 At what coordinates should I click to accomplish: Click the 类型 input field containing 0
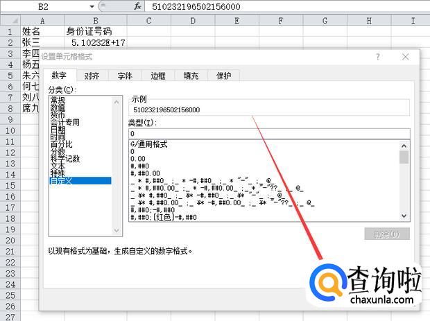pos(269,134)
